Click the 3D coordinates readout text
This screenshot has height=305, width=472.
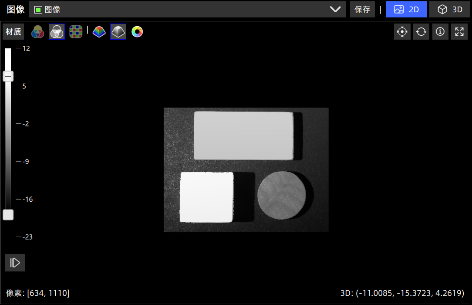tap(402, 293)
